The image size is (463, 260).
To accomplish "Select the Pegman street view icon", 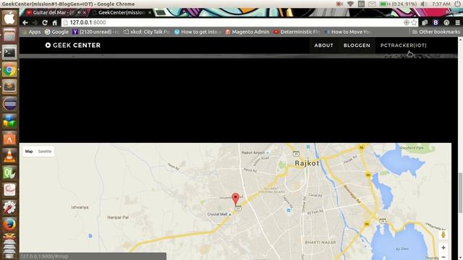I will [443, 235].
